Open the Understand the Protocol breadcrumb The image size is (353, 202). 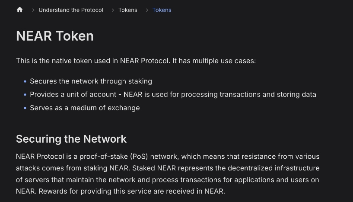click(x=71, y=10)
